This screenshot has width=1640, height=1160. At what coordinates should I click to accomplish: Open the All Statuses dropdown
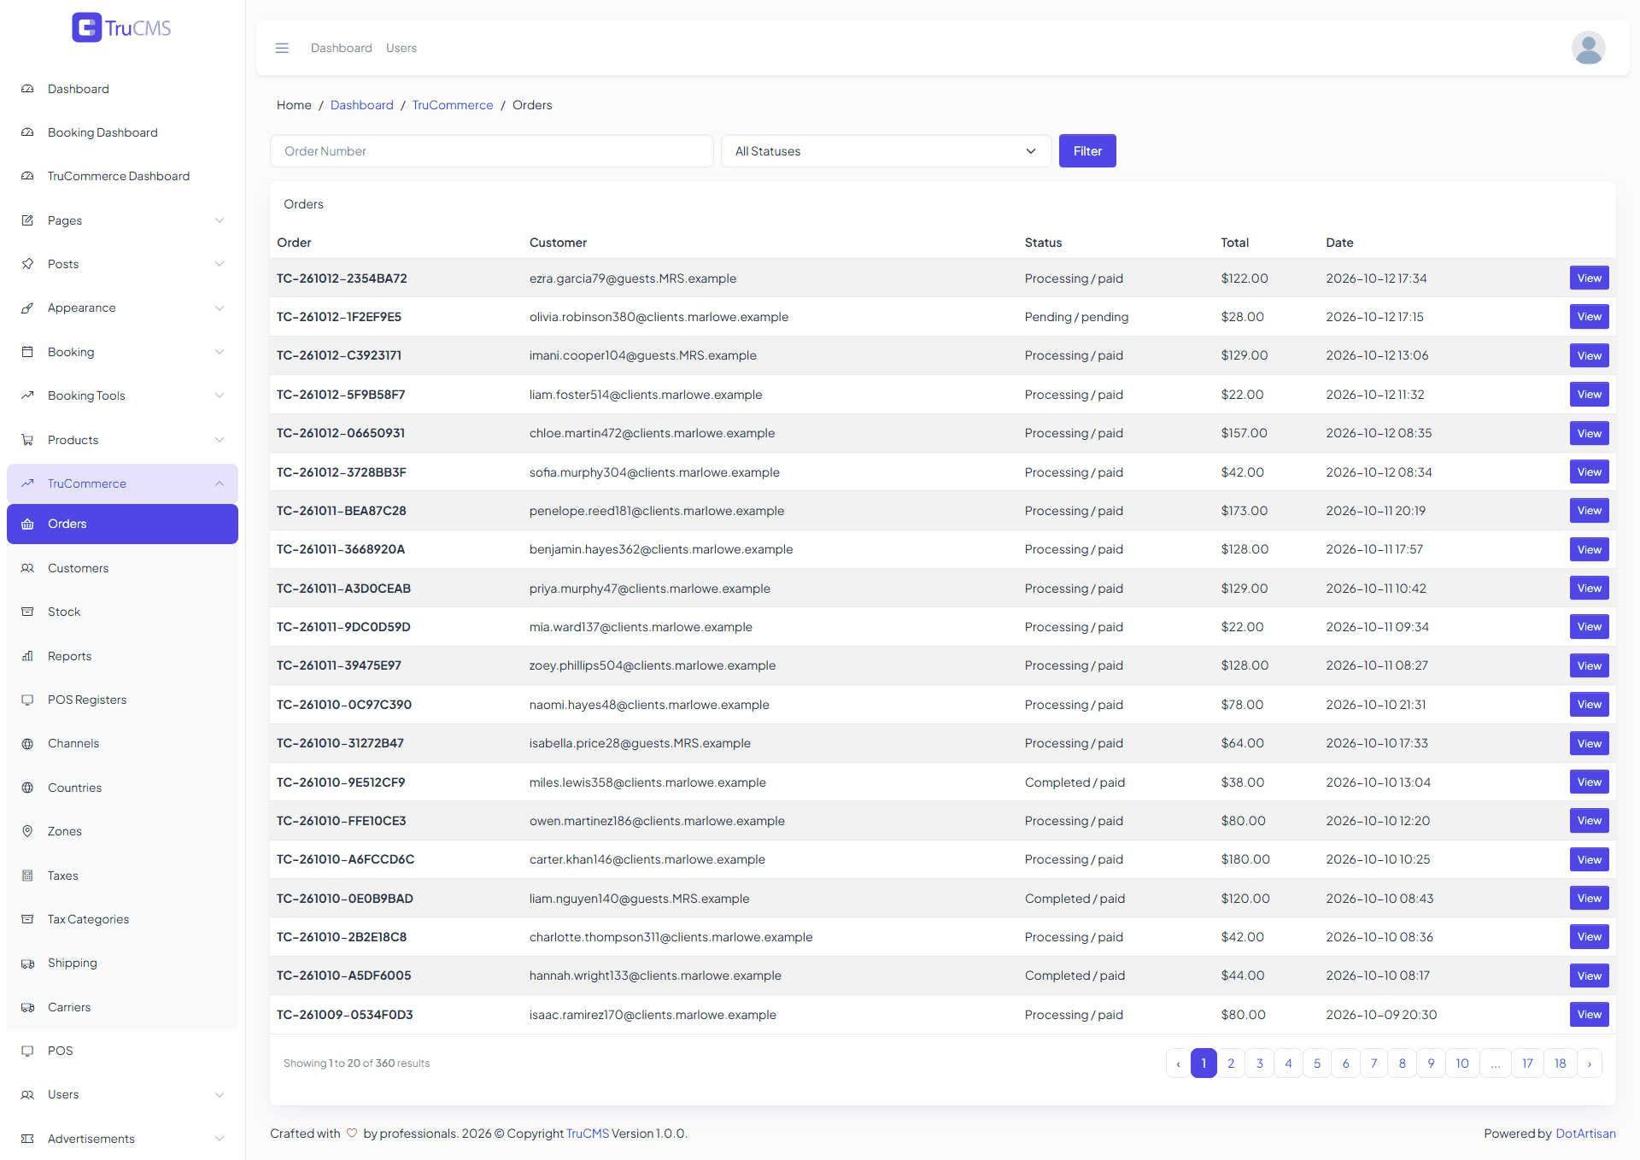[x=886, y=151]
